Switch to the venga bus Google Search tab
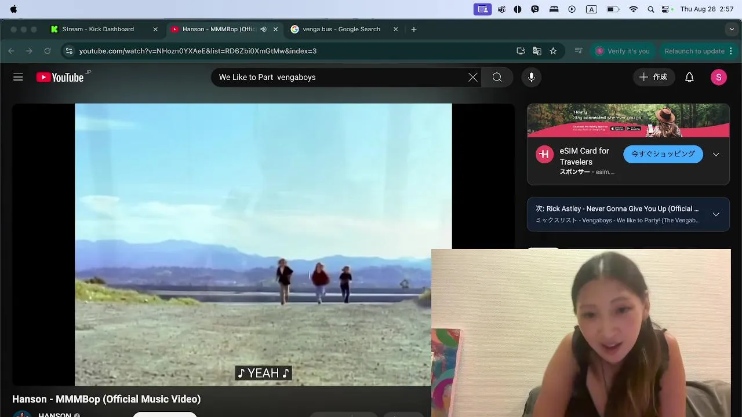 click(x=341, y=29)
